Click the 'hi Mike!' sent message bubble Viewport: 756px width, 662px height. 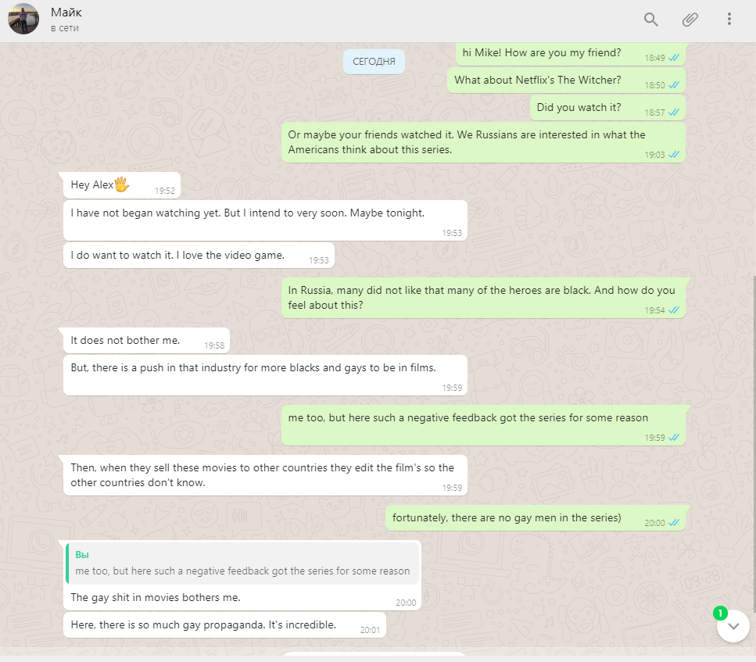(x=571, y=53)
